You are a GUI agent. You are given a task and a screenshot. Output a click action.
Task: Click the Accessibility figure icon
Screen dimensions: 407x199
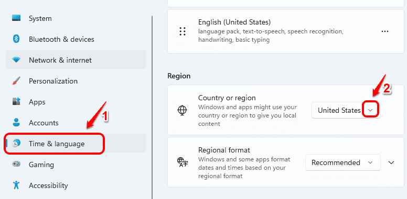pyautogui.click(x=16, y=185)
